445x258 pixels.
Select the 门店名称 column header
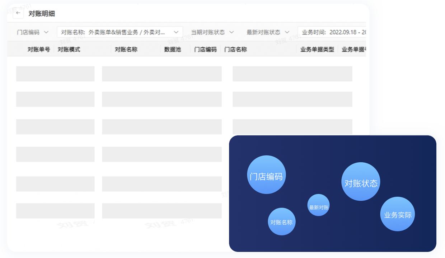pos(235,49)
